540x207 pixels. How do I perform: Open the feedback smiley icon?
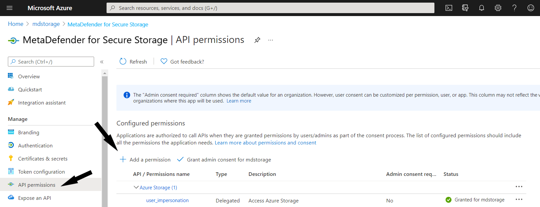click(x=531, y=8)
